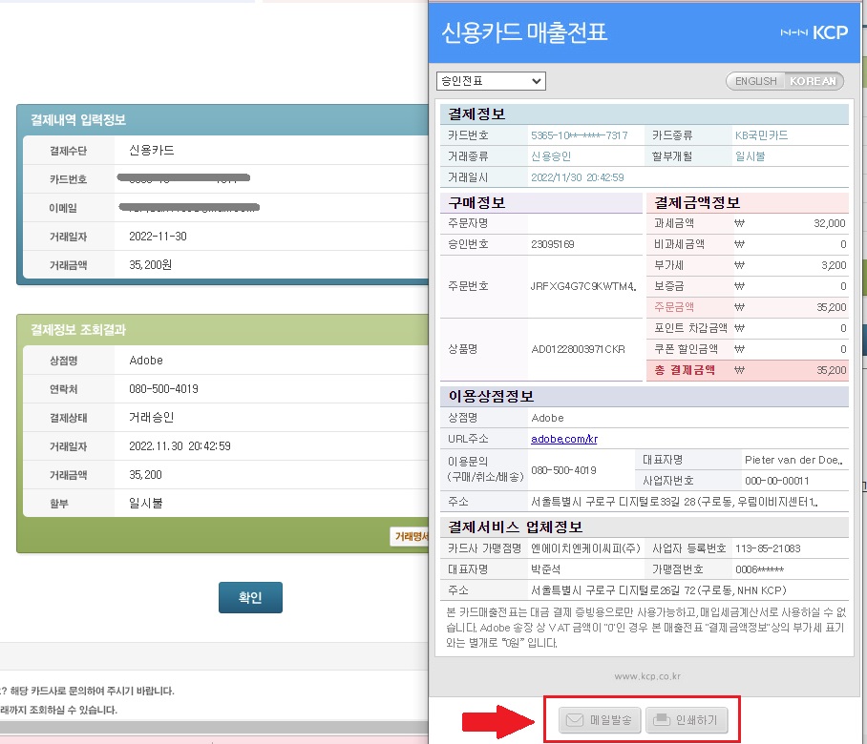Collapse the 이용상점정보 section header

(642, 396)
